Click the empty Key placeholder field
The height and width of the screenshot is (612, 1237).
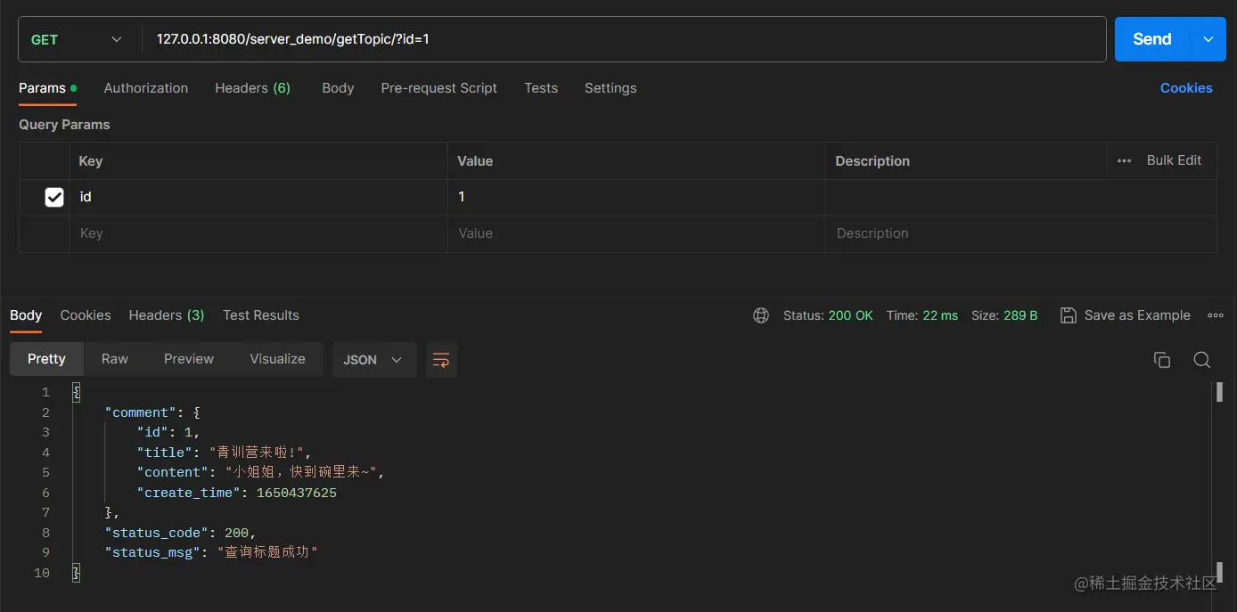pos(258,233)
